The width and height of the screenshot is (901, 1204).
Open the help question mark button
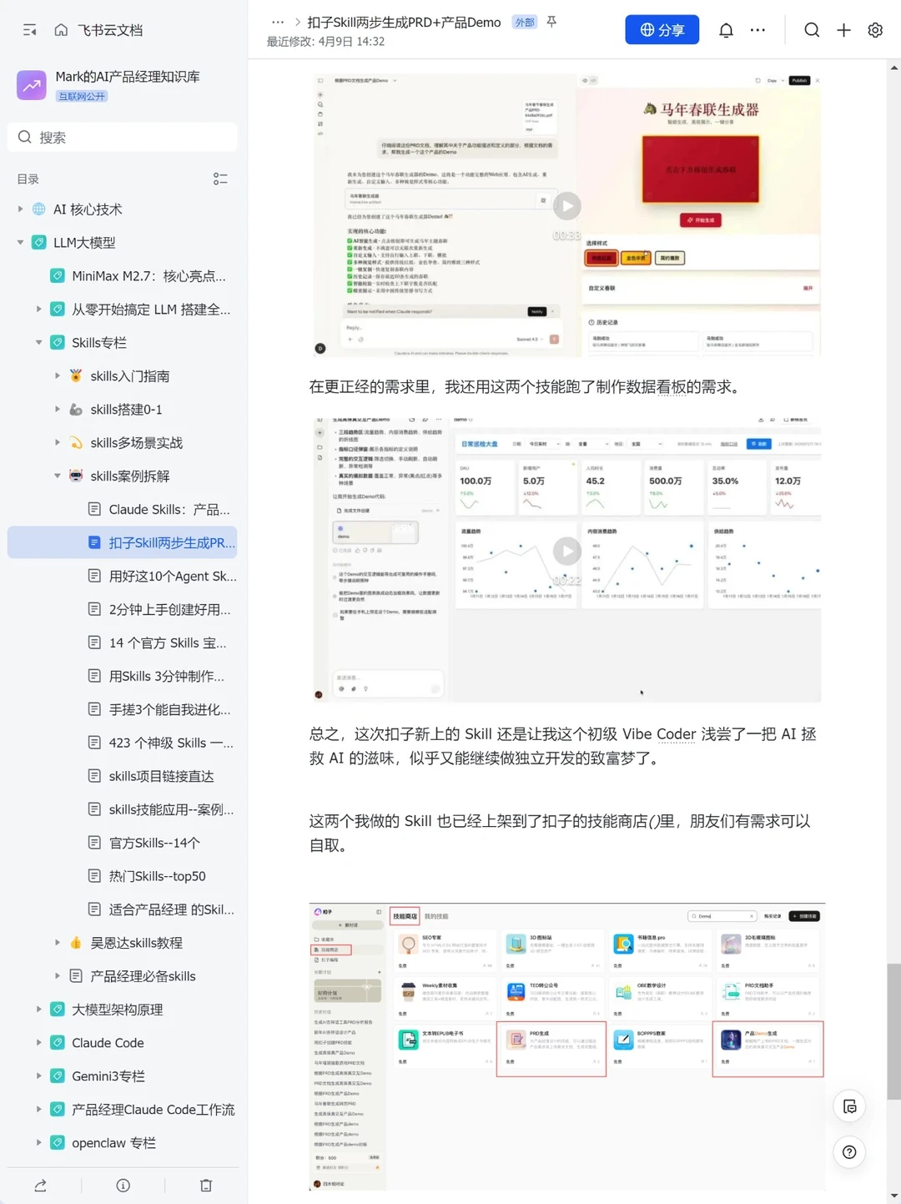[x=849, y=1152]
